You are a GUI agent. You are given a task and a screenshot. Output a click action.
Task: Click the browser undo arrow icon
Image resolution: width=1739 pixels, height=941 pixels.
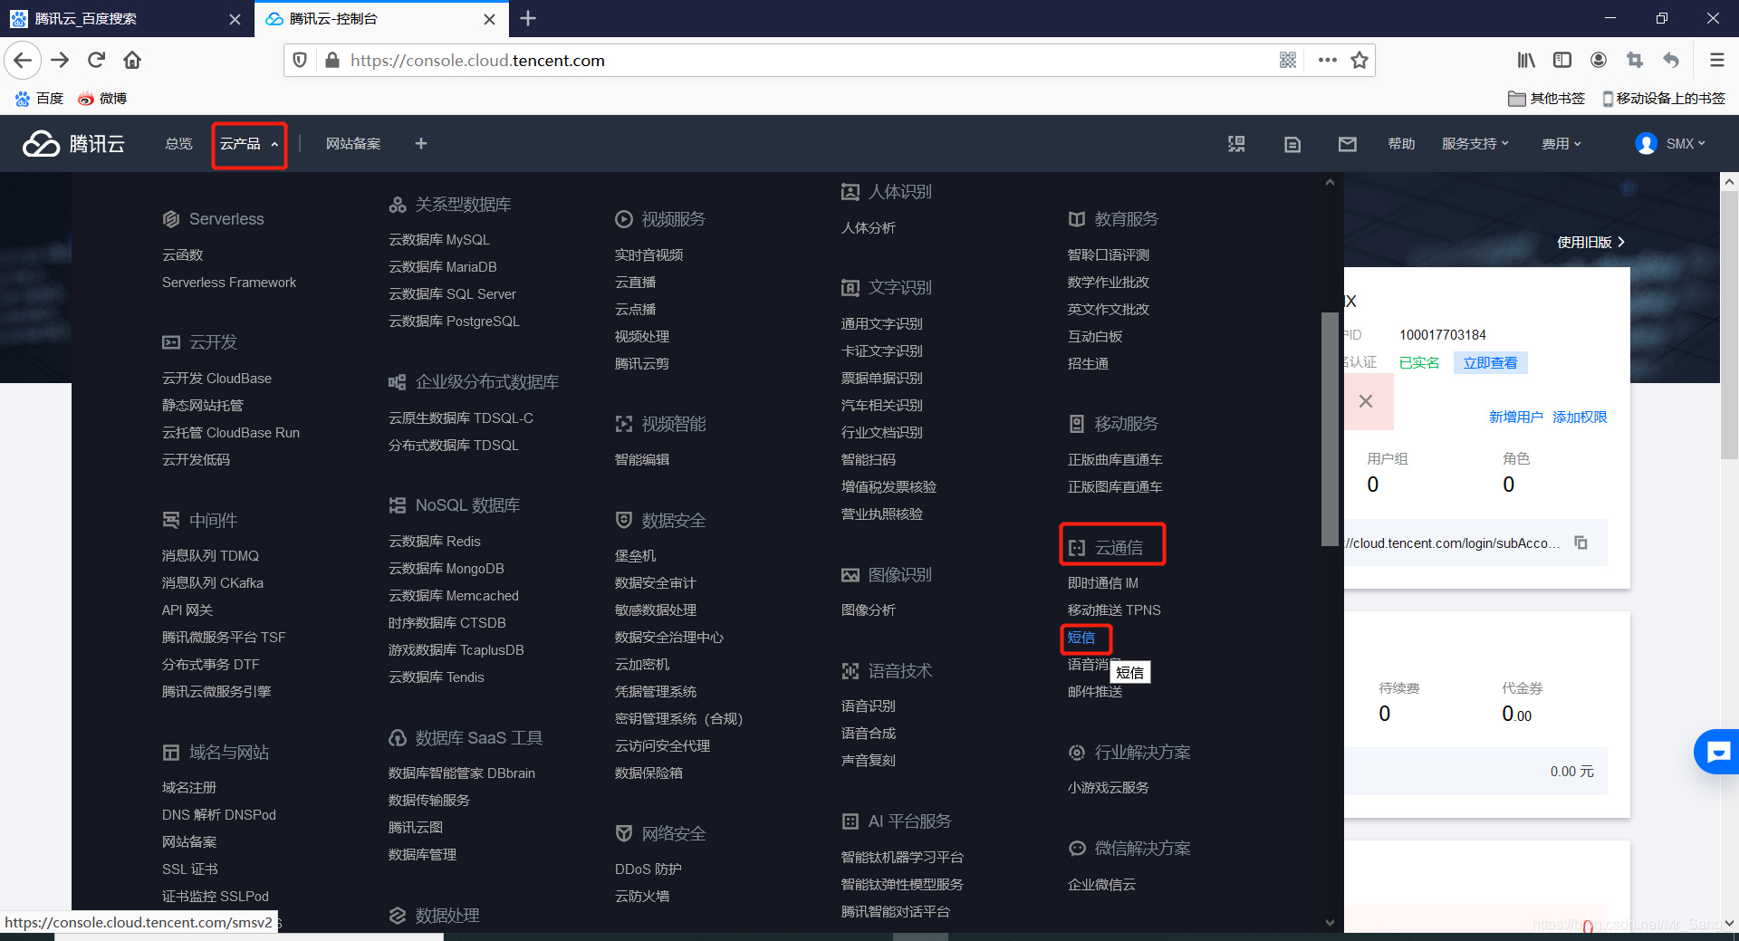pyautogui.click(x=1671, y=61)
